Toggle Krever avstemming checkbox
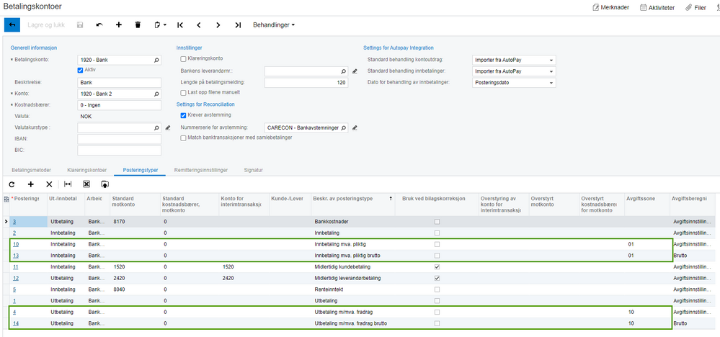 point(183,115)
